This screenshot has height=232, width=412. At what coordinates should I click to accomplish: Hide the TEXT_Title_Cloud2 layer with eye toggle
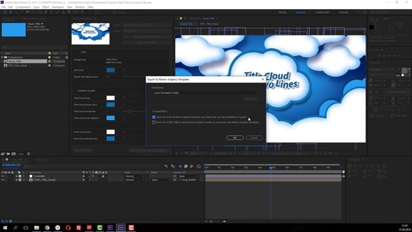tap(3, 180)
